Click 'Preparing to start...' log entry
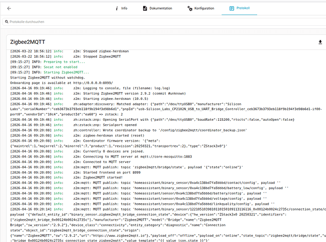Screen dimensions: 326x242 click(47, 62)
